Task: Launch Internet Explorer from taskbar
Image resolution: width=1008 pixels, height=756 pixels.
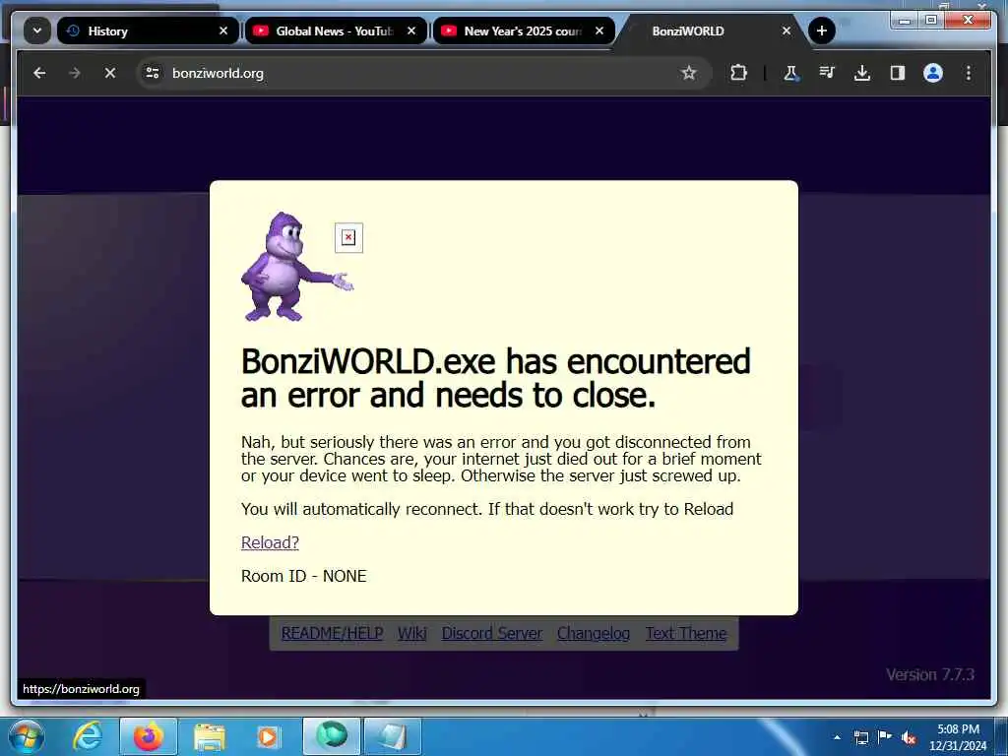Action: 88,736
